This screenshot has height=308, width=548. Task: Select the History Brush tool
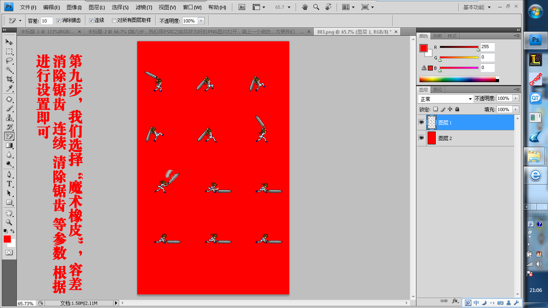click(x=9, y=127)
